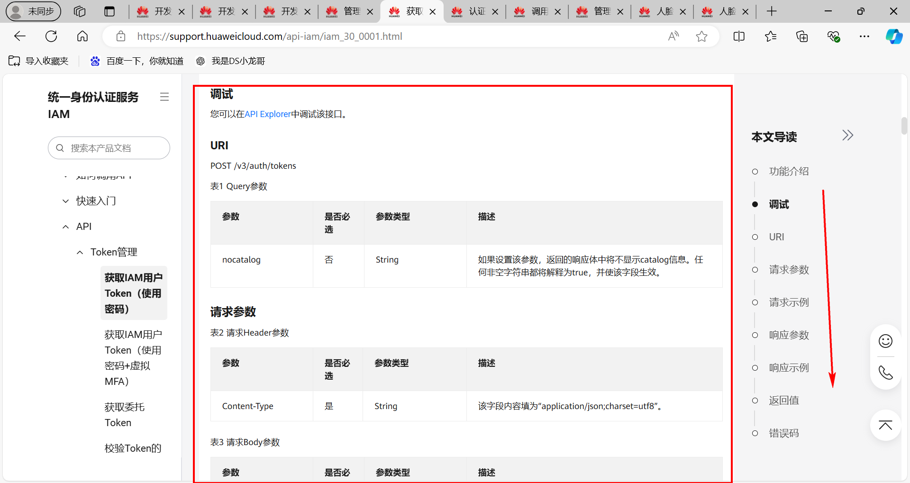
Task: Start read aloud for this page
Action: (x=673, y=36)
